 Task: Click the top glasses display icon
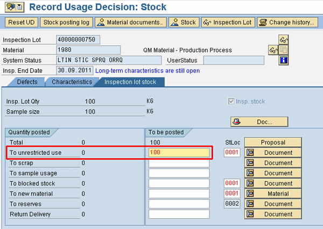click(284, 40)
